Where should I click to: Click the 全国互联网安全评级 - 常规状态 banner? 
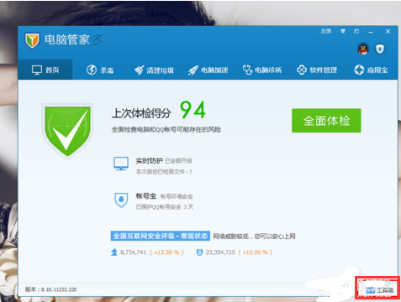coord(161,236)
